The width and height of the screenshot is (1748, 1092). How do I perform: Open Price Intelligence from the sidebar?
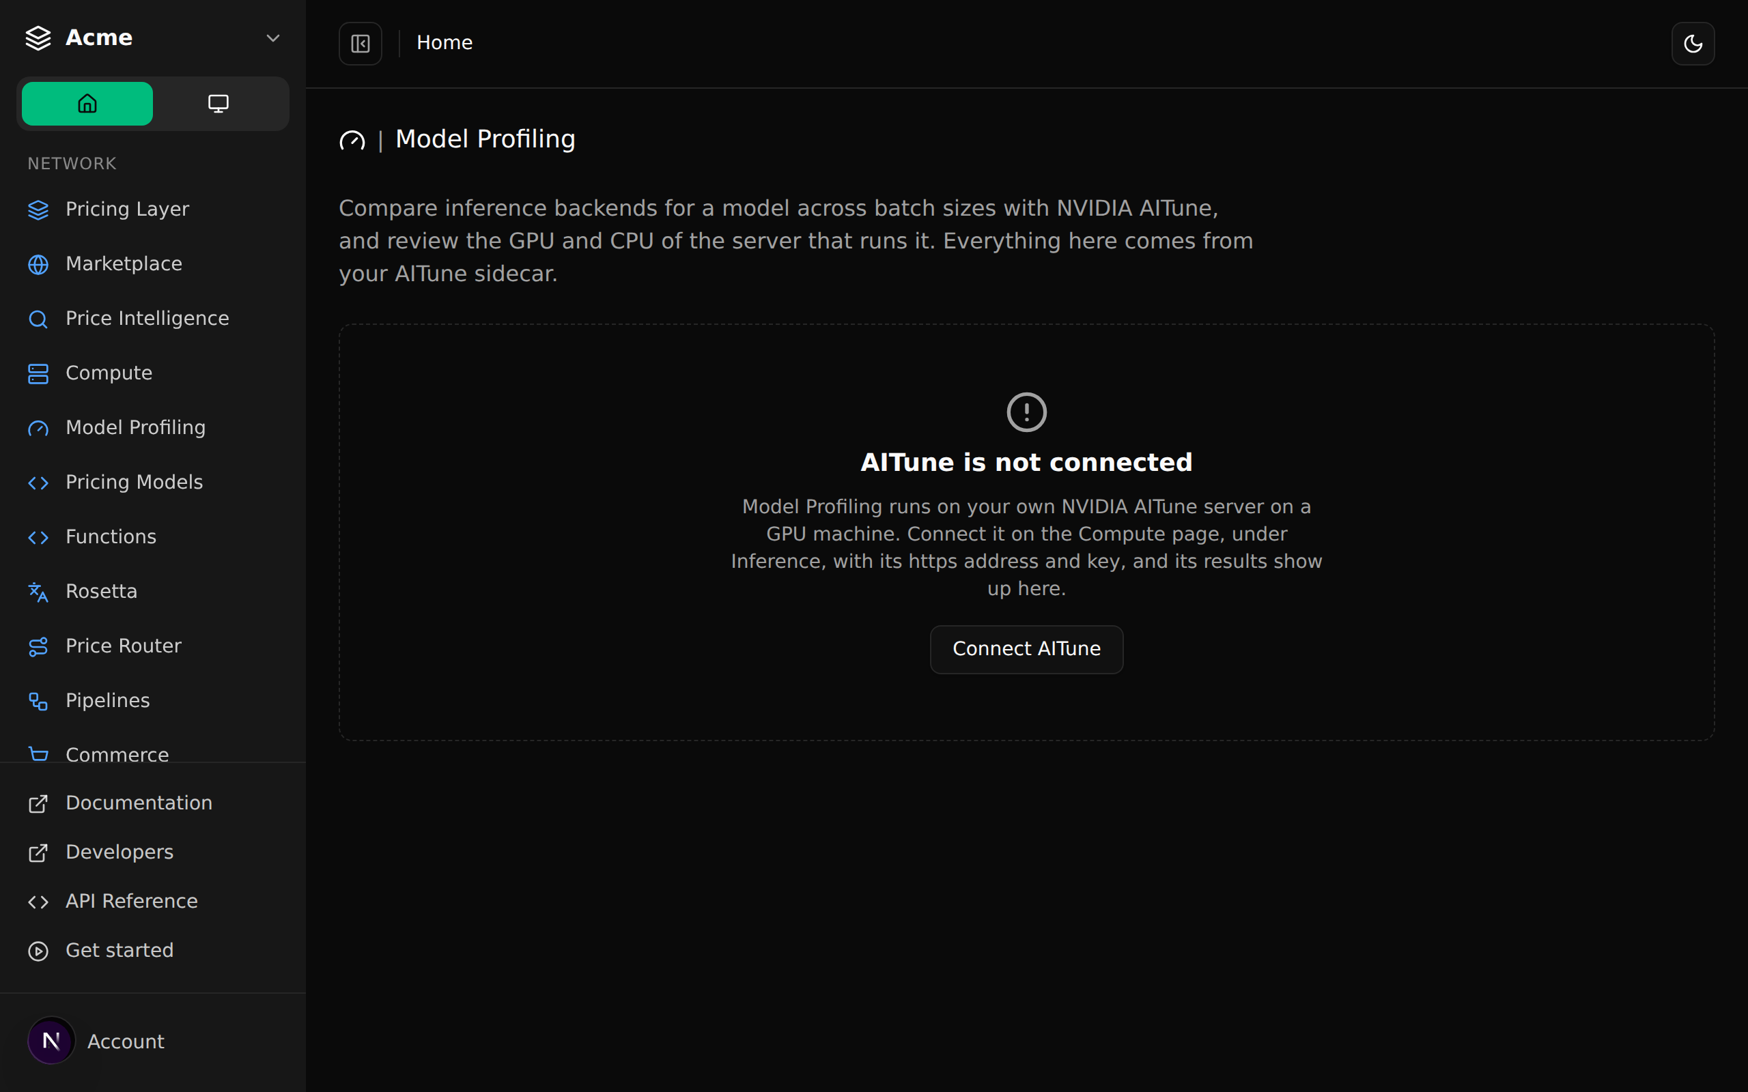[x=153, y=319]
